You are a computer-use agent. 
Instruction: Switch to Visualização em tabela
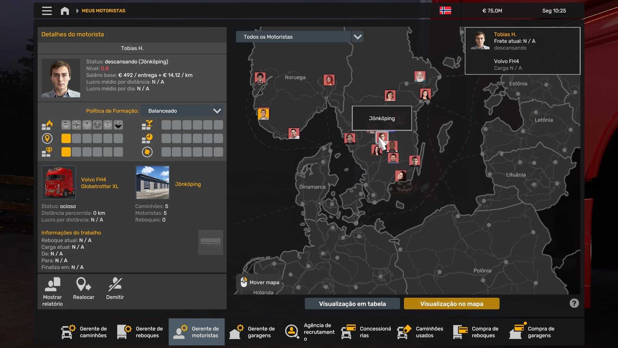coord(352,304)
